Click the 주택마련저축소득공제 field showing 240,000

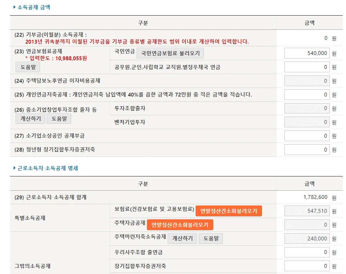pyautogui.click(x=307, y=239)
